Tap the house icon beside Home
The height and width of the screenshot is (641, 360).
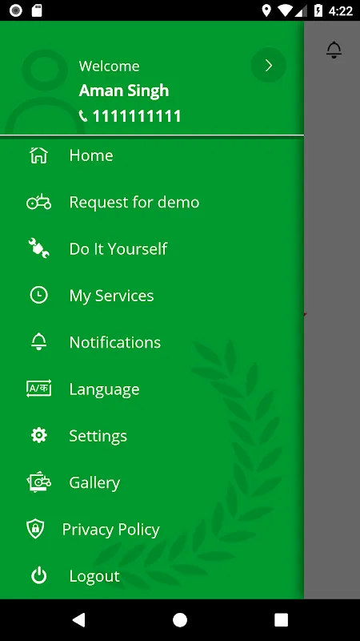point(38,155)
